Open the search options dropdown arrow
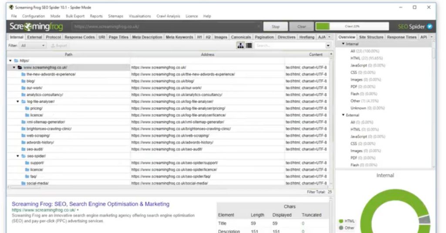The height and width of the screenshot is (233, 446). click(x=328, y=46)
